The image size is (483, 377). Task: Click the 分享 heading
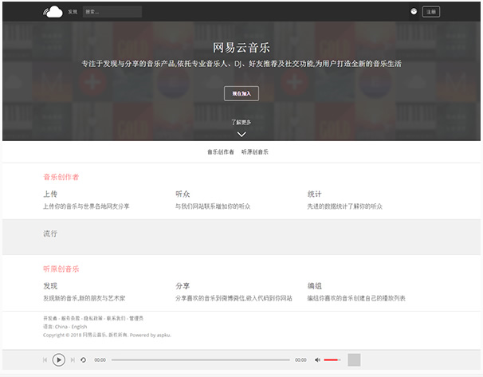coord(183,286)
